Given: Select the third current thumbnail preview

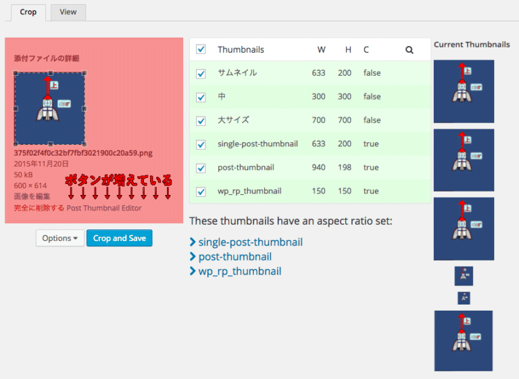Looking at the screenshot, I should pos(464,229).
